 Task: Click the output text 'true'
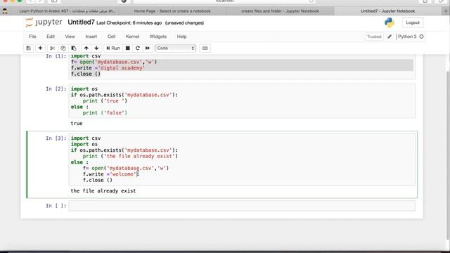pos(77,124)
